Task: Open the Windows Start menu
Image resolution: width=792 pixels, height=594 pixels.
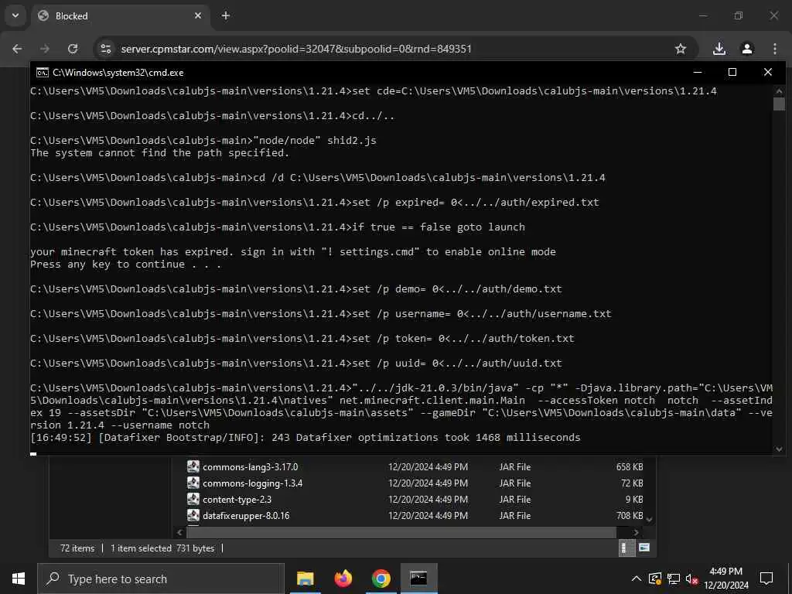Action: click(19, 579)
